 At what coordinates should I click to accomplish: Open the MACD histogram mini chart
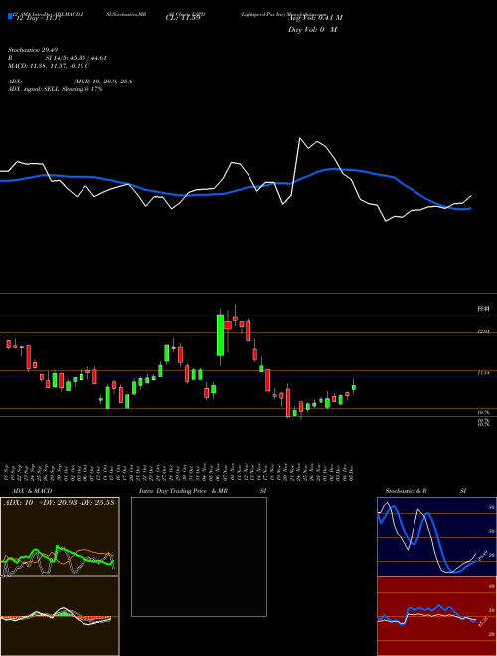click(x=60, y=616)
